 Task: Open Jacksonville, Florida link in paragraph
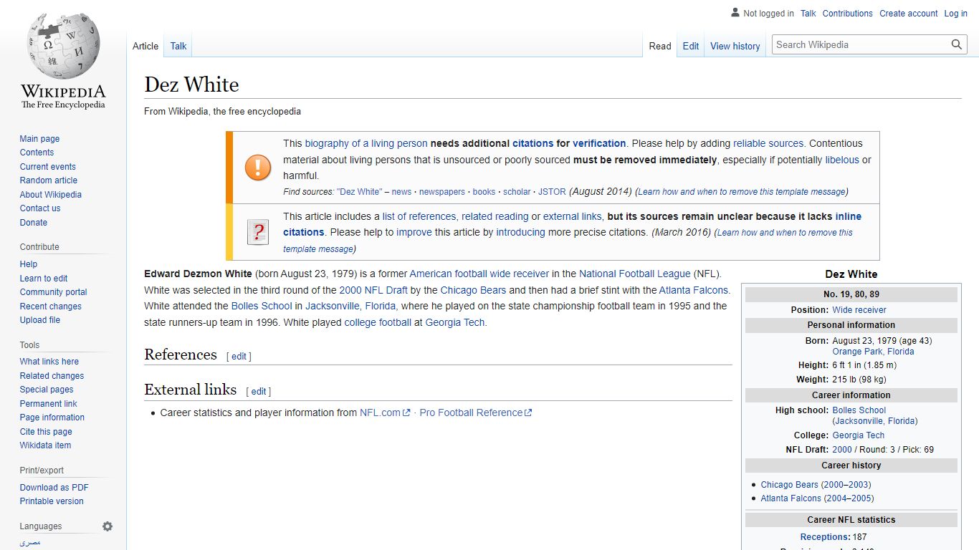point(350,306)
